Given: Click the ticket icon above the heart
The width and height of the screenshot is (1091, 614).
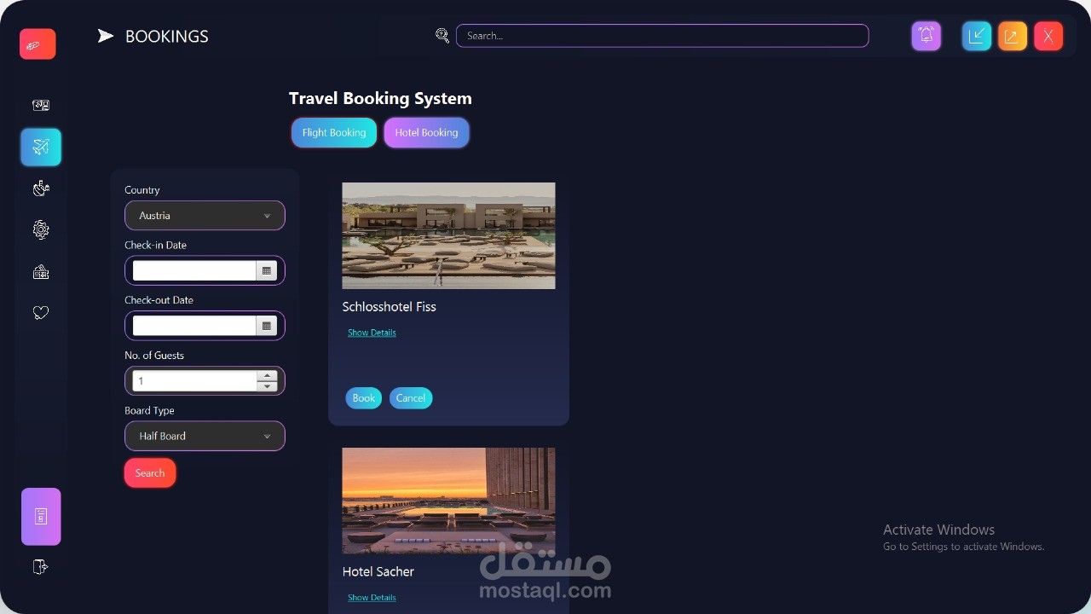Looking at the screenshot, I should (41, 272).
